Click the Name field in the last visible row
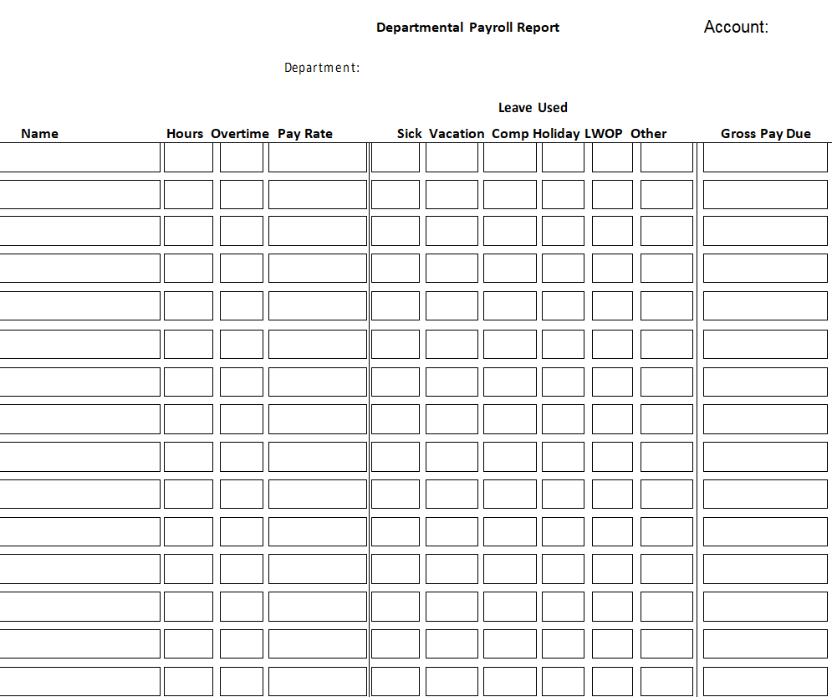This screenshot has width=832, height=697. [x=79, y=681]
